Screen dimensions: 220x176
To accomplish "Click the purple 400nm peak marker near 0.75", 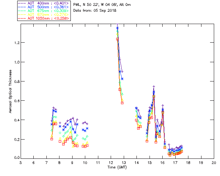I will click(154, 87).
